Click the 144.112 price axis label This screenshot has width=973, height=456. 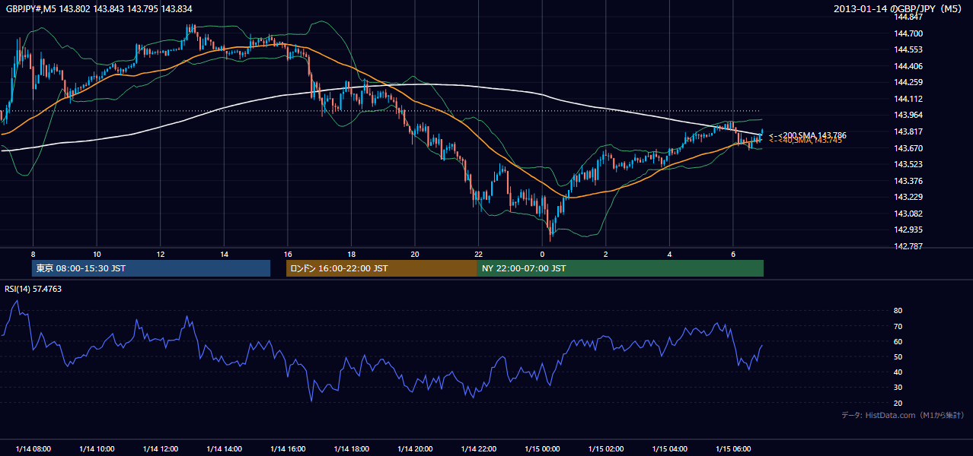pos(909,99)
